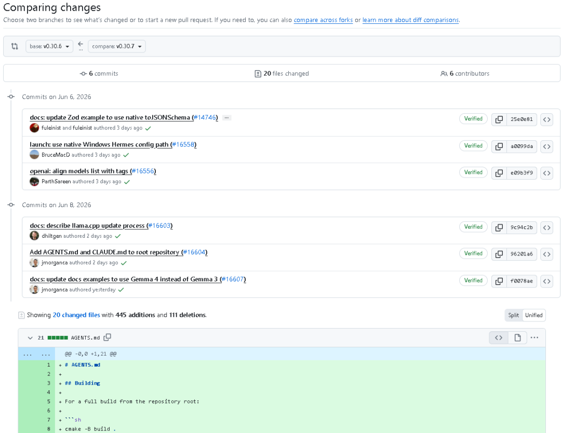Copy full SHA for commit f0078ae
The width and height of the screenshot is (561, 433).
click(x=499, y=281)
